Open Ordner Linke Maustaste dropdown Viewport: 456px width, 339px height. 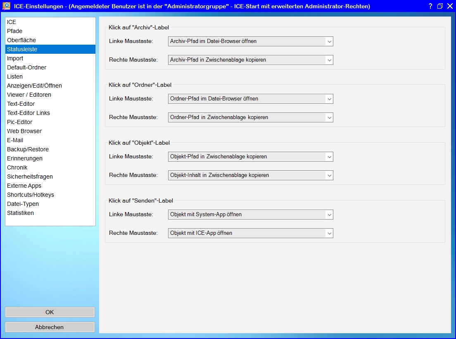[x=250, y=99]
